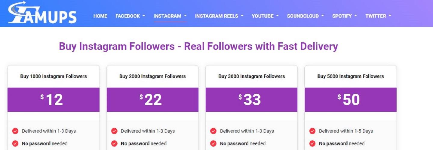Open the YouTube services dropdown
Viewport: 433px width, 150px height.
[x=265, y=16]
